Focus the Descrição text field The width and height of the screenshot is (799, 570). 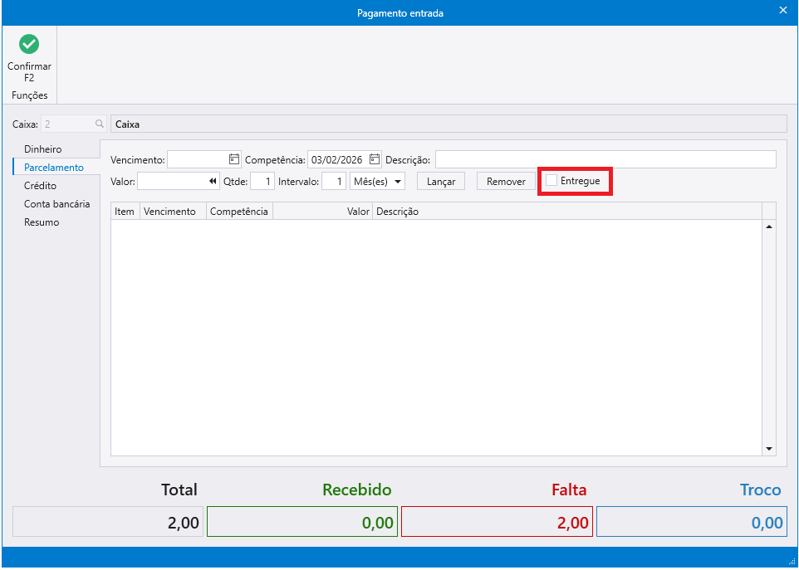[x=605, y=159]
